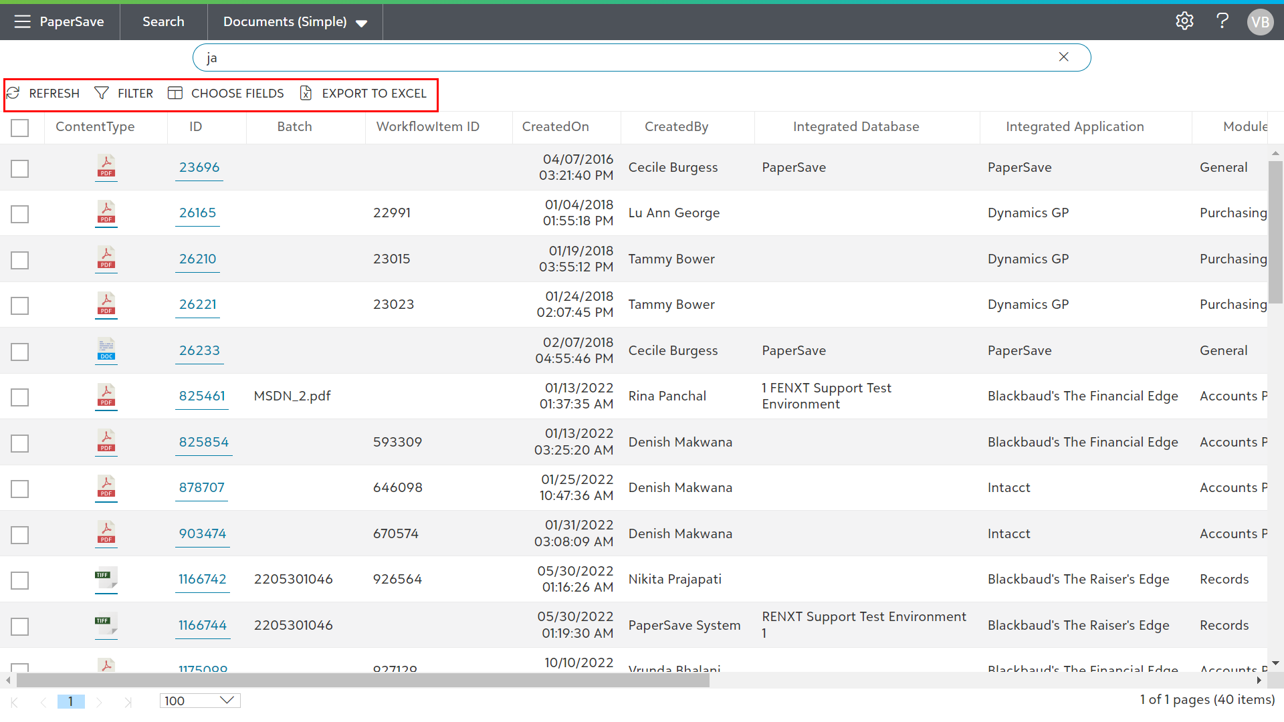
Task: Click the help question mark icon
Action: 1222,21
